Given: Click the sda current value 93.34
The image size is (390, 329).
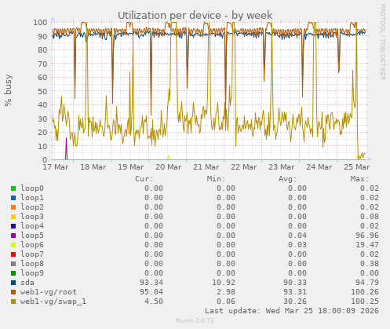Looking at the screenshot, I should pyautogui.click(x=151, y=283).
